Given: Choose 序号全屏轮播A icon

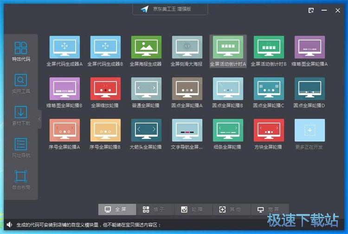Looking at the screenshot, I should pos(64,130).
